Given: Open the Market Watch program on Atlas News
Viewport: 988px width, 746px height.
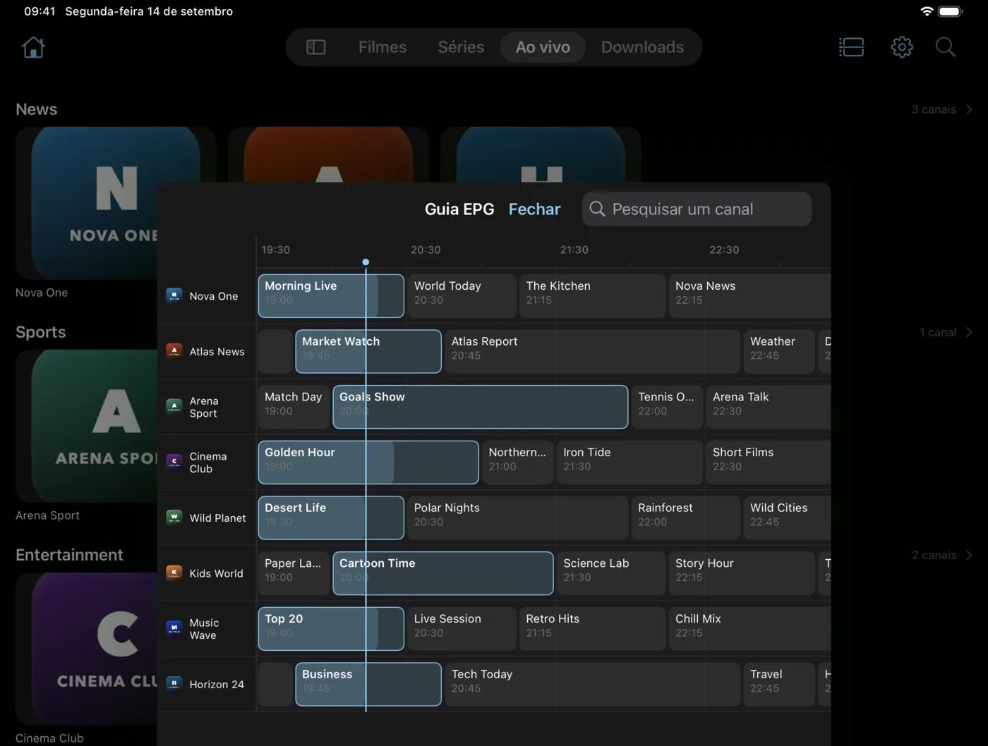Looking at the screenshot, I should (368, 351).
